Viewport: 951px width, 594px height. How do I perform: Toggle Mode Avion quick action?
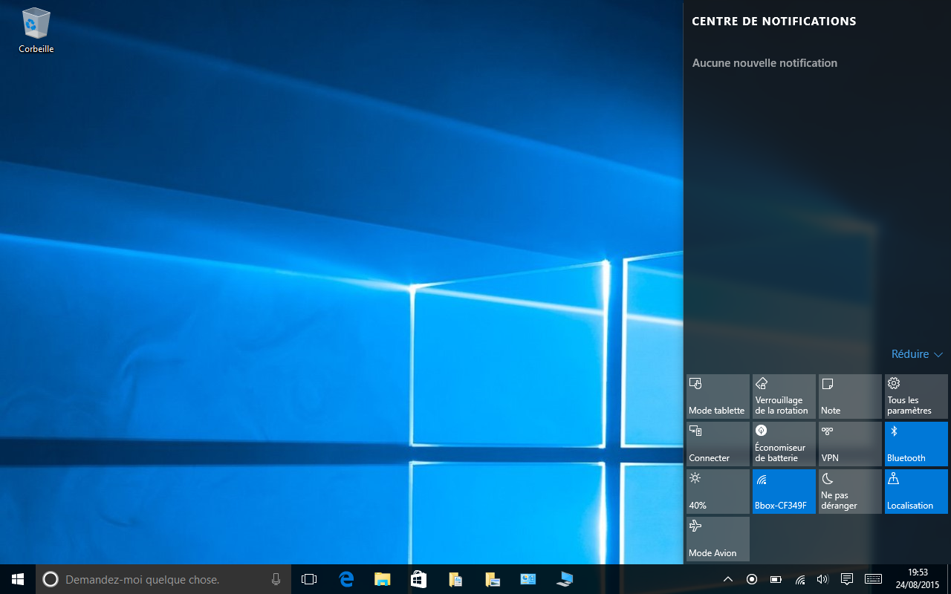point(718,539)
